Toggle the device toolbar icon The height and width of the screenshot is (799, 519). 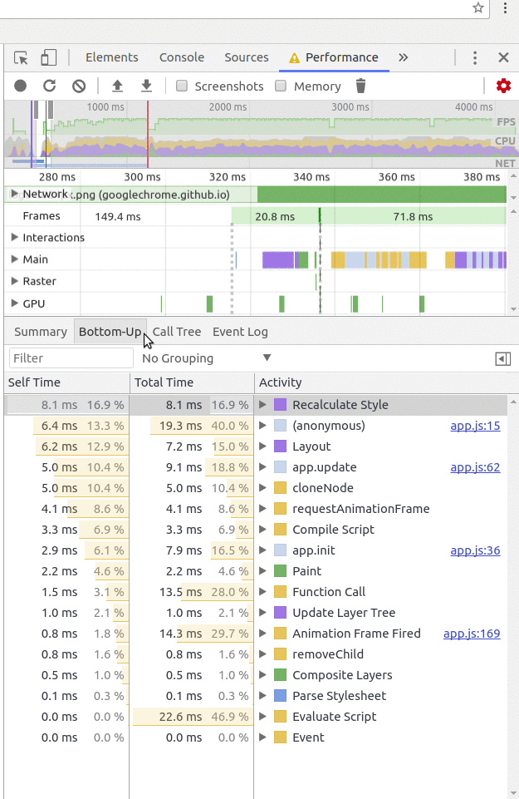point(49,57)
